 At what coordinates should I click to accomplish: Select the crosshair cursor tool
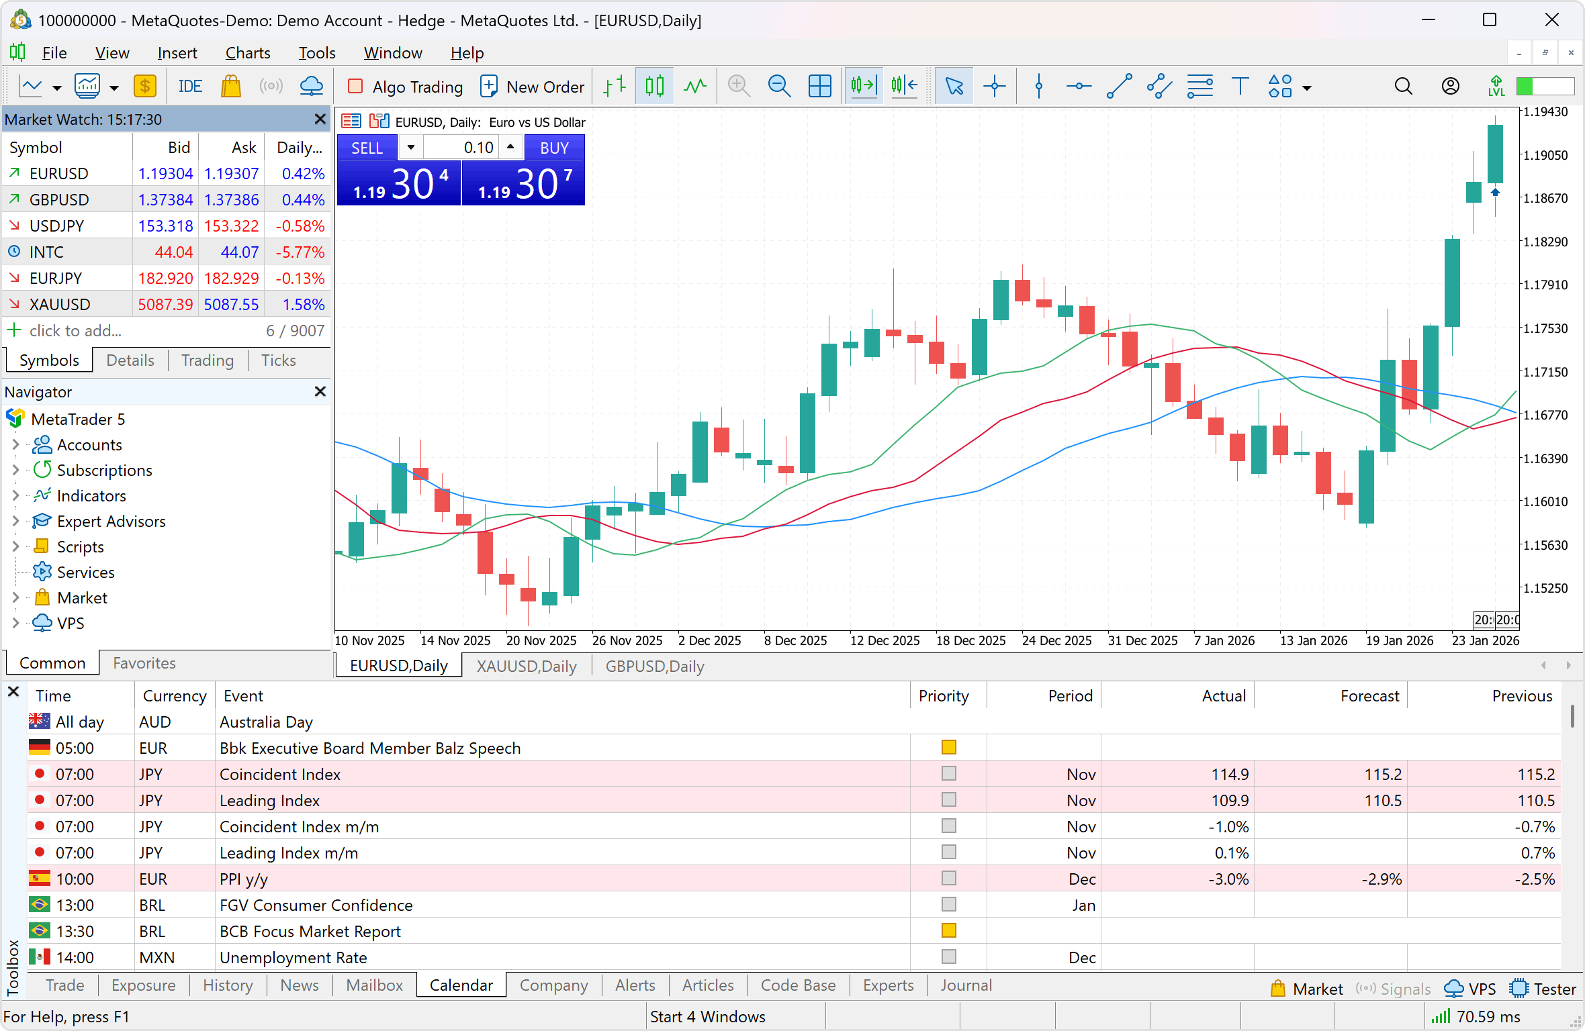pyautogui.click(x=994, y=87)
